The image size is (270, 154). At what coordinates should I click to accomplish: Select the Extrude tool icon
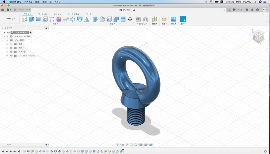(31, 19)
